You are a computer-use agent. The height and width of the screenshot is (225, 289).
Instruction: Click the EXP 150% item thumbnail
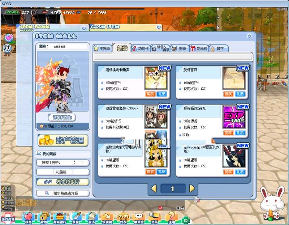tap(234, 117)
